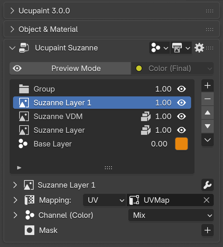Open the bake image dropdown in header
223x247 pixels.
tap(181, 48)
